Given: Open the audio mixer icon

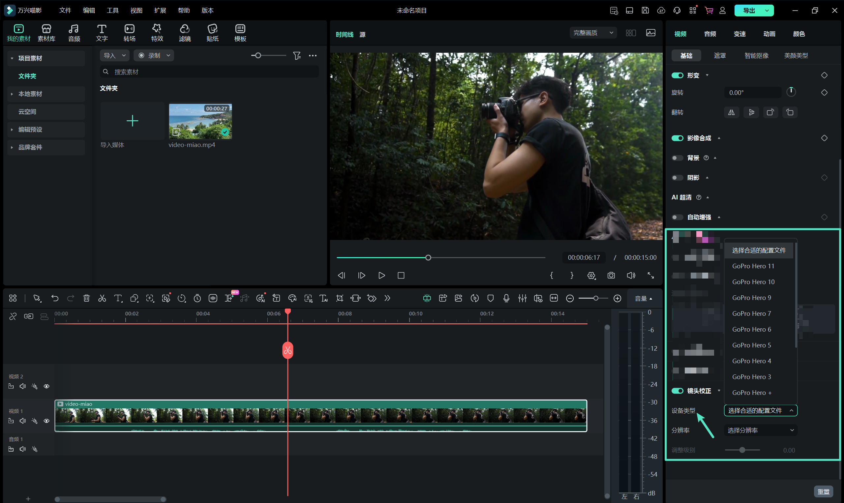Looking at the screenshot, I should pyautogui.click(x=522, y=298).
